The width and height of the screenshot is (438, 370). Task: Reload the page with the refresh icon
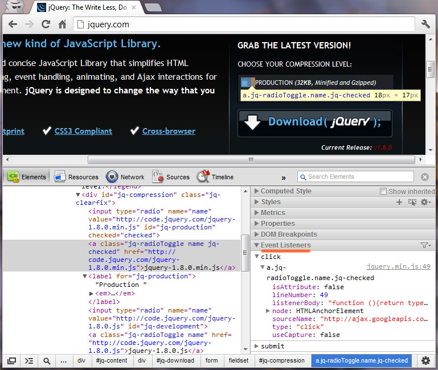tap(46, 24)
